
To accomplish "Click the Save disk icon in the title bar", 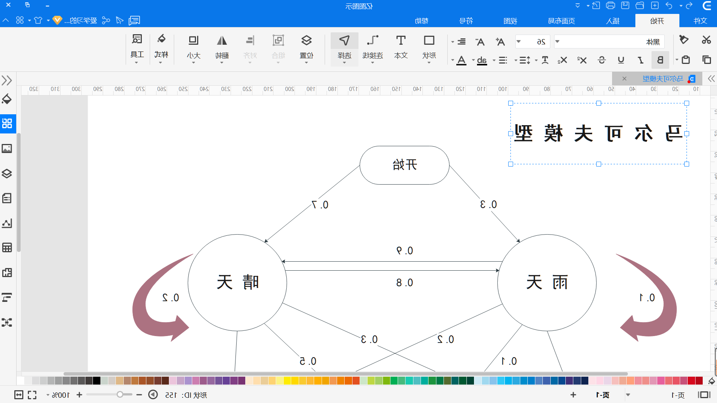I will 625,6.
